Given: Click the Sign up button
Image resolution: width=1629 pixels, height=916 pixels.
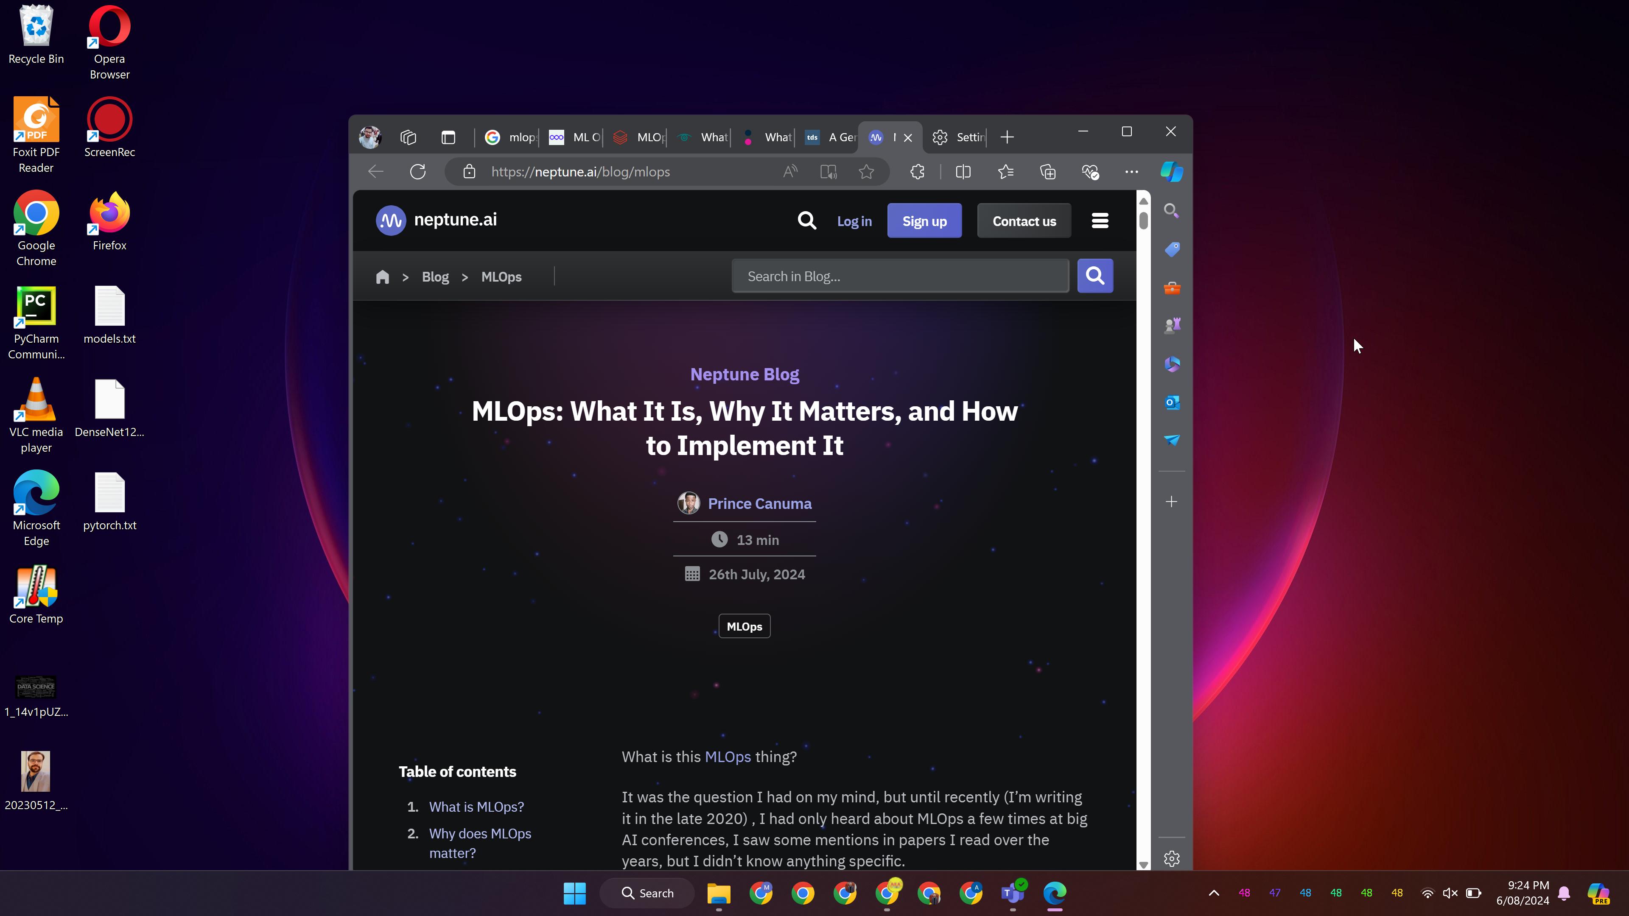Looking at the screenshot, I should (x=924, y=221).
